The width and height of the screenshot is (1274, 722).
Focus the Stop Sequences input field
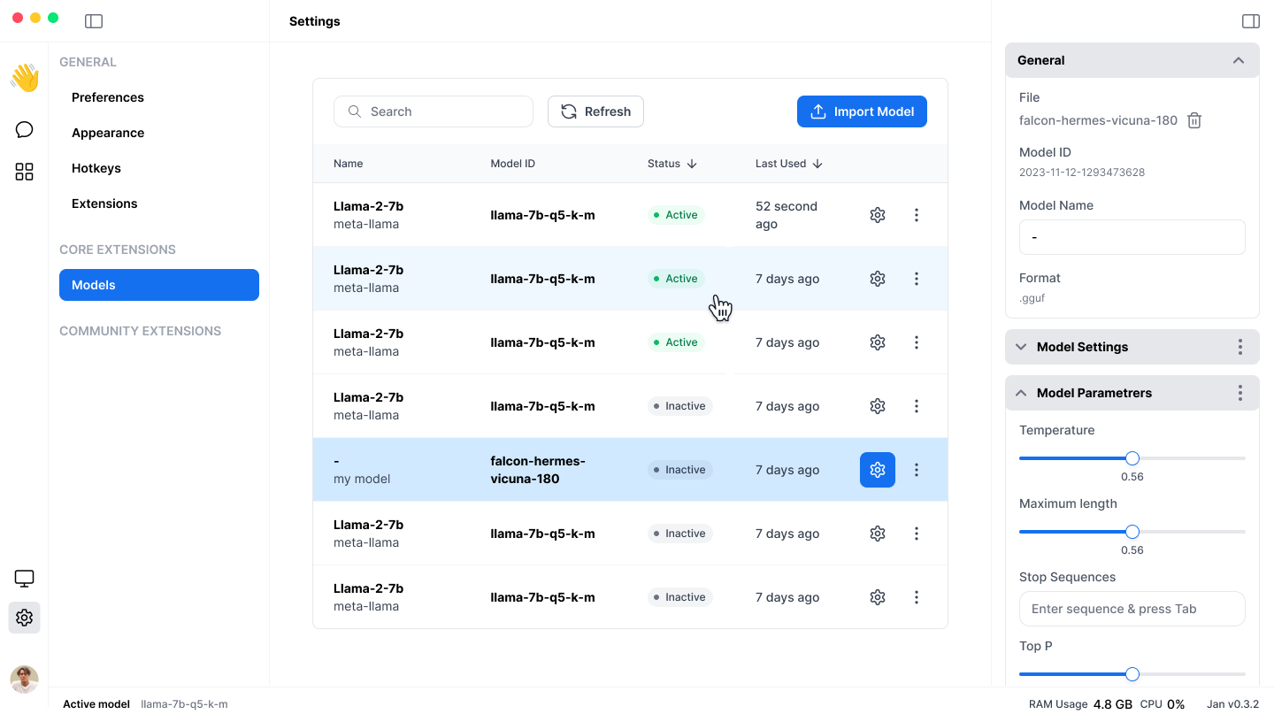point(1132,609)
